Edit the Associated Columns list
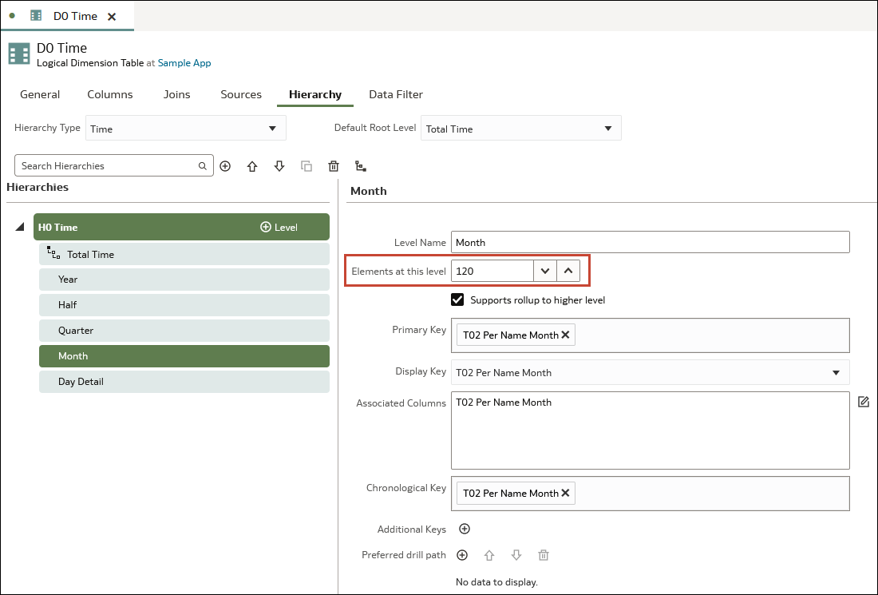 tap(864, 402)
